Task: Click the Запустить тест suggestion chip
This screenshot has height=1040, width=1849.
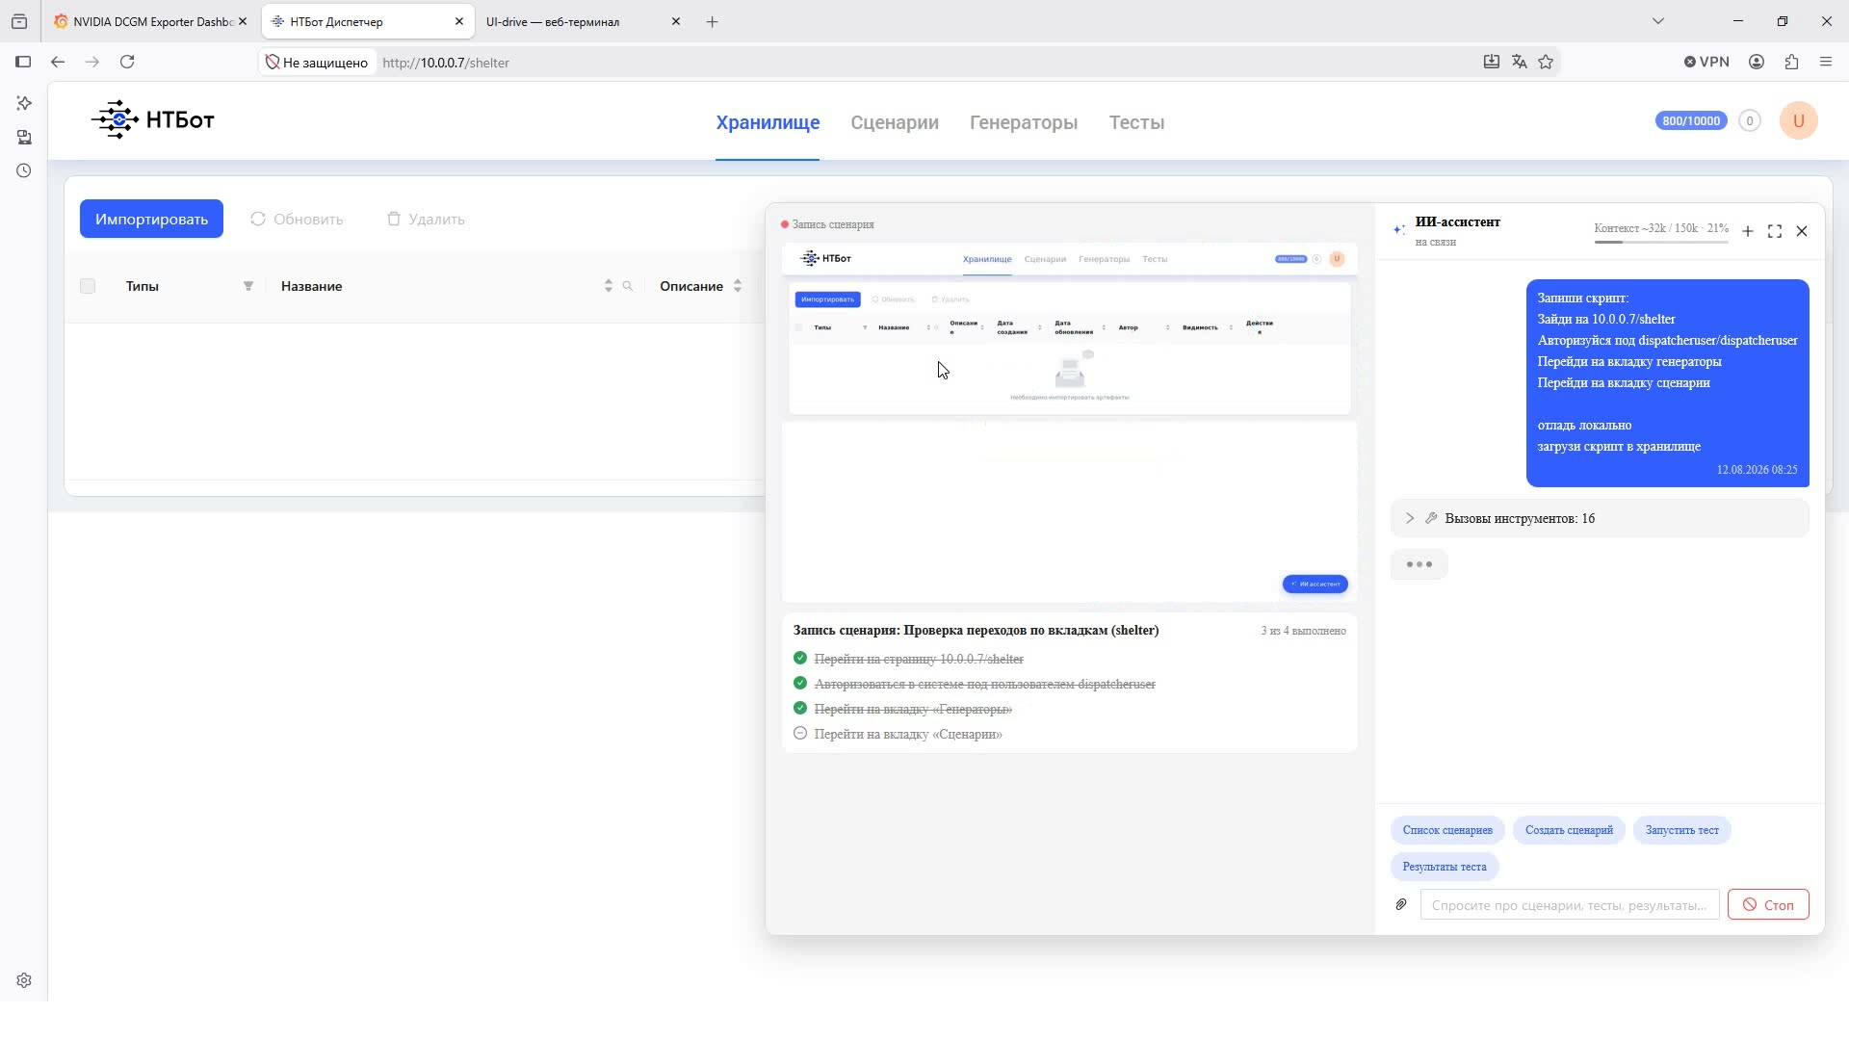Action: 1681,830
